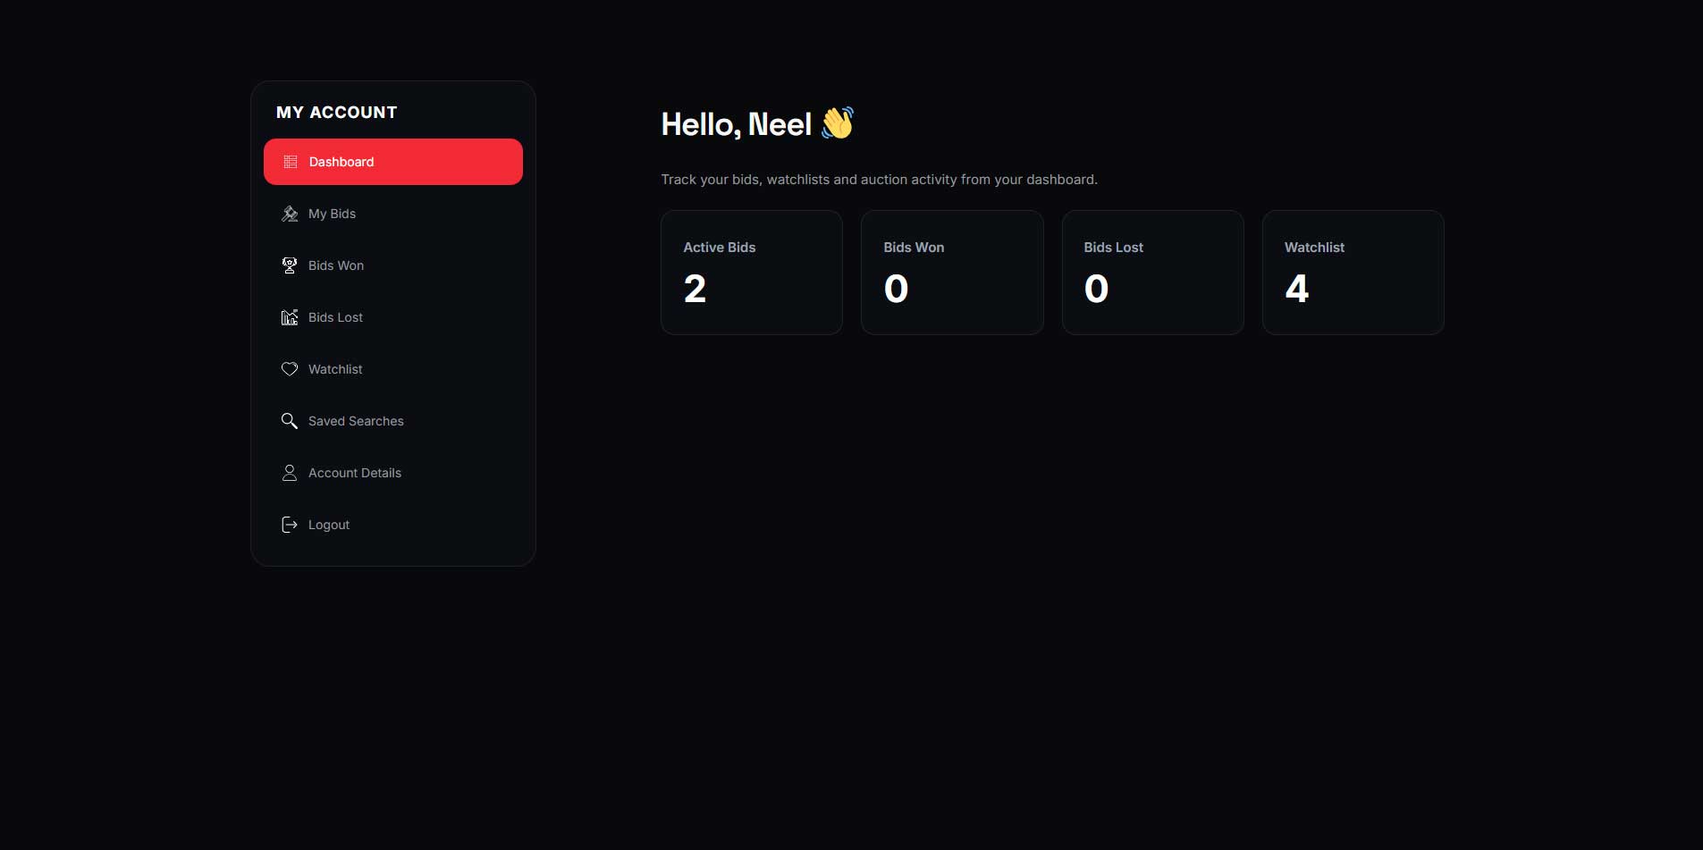Open the Watchlist stat card showing 4
The width and height of the screenshot is (1703, 850).
(1353, 273)
